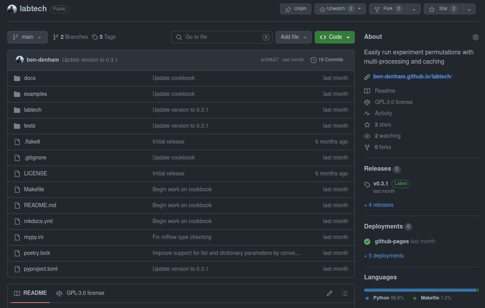Click the Makefile file icon

17,190
